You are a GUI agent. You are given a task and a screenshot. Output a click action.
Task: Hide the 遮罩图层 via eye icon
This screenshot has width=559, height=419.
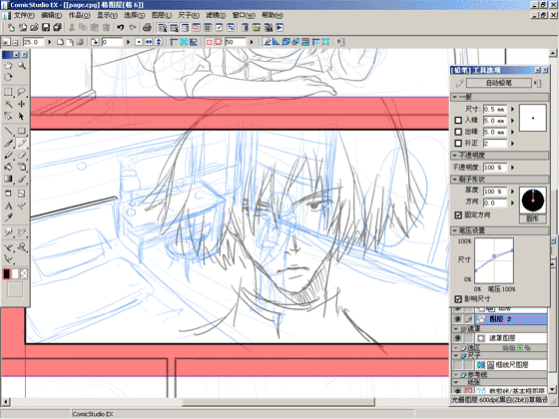click(458, 338)
